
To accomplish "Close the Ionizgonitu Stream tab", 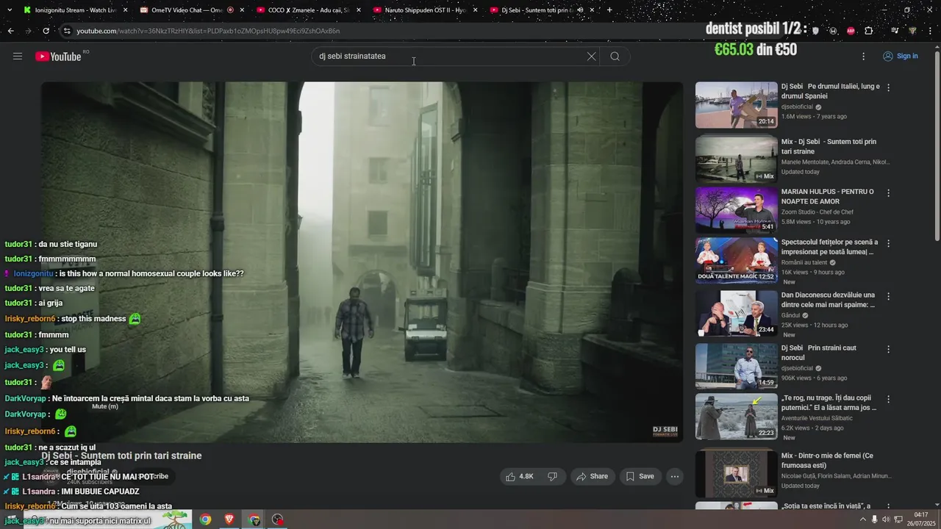I will pyautogui.click(x=125, y=10).
